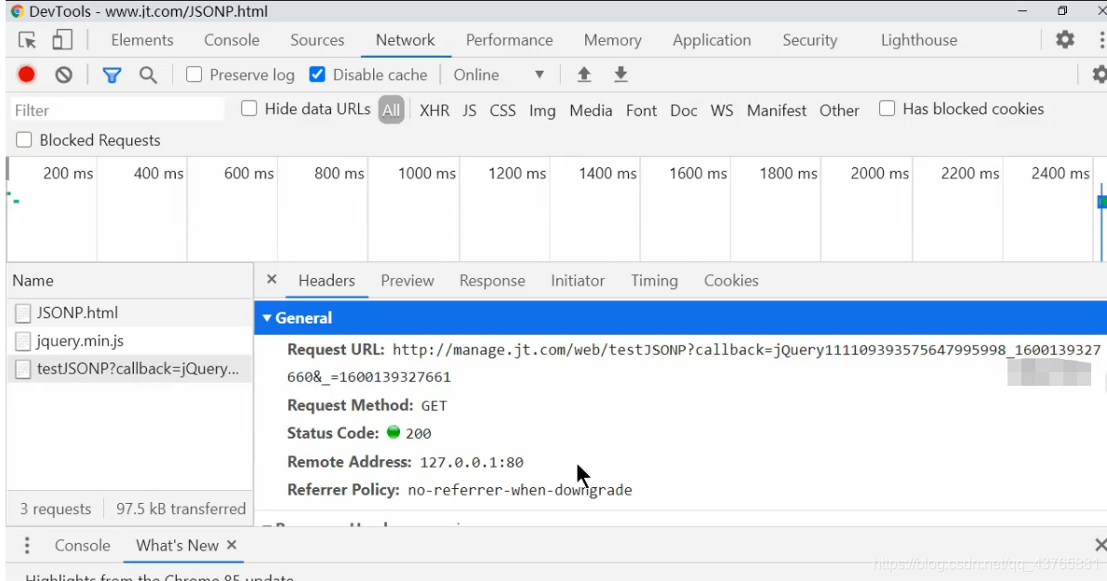The width and height of the screenshot is (1107, 581).
Task: Show the Cookies detail tab
Action: (730, 281)
